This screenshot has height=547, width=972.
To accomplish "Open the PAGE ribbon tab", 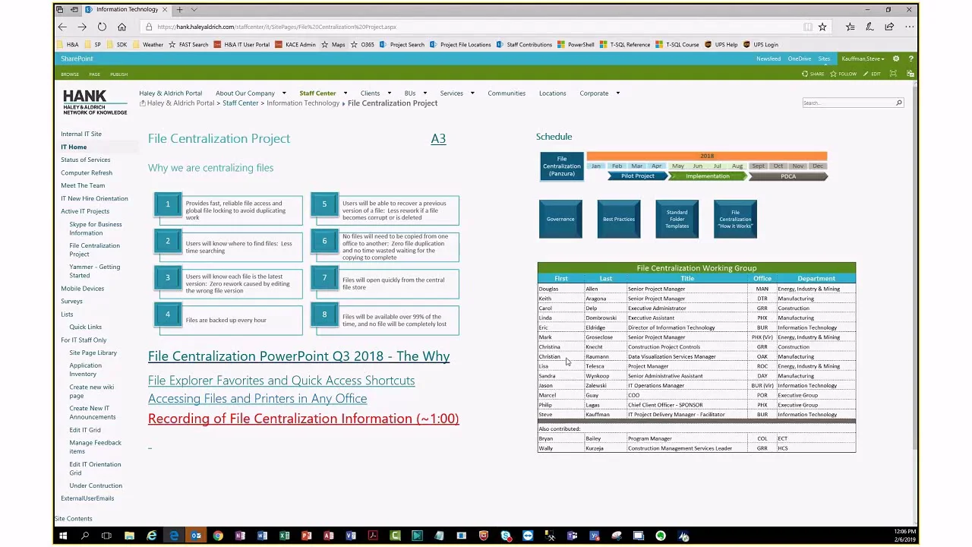I will click(x=94, y=74).
